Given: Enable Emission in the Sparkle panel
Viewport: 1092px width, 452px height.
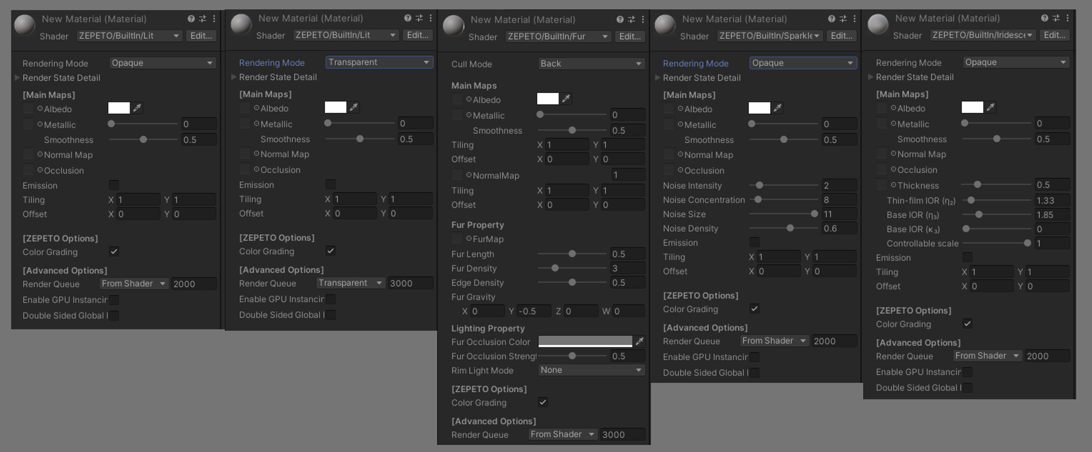Looking at the screenshot, I should click(754, 242).
